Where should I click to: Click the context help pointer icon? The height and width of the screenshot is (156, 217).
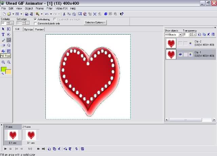121,14
